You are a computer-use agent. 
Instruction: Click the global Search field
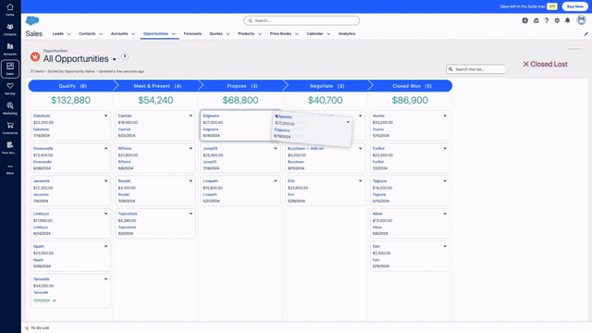click(x=302, y=20)
